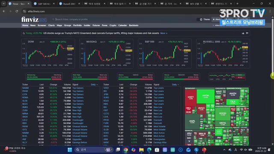274x154 pixels.
Task: Click the finviz logo
Action: click(x=30, y=19)
